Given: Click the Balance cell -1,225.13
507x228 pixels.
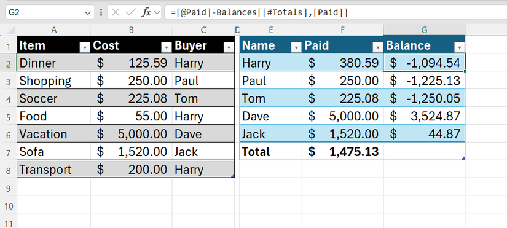Looking at the screenshot, I should click(424, 81).
